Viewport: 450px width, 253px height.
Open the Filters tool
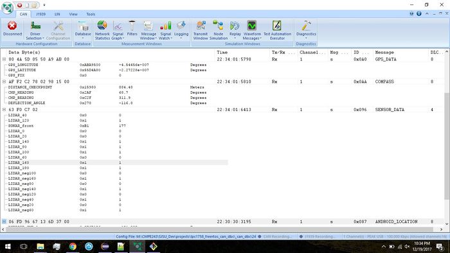pos(132,28)
